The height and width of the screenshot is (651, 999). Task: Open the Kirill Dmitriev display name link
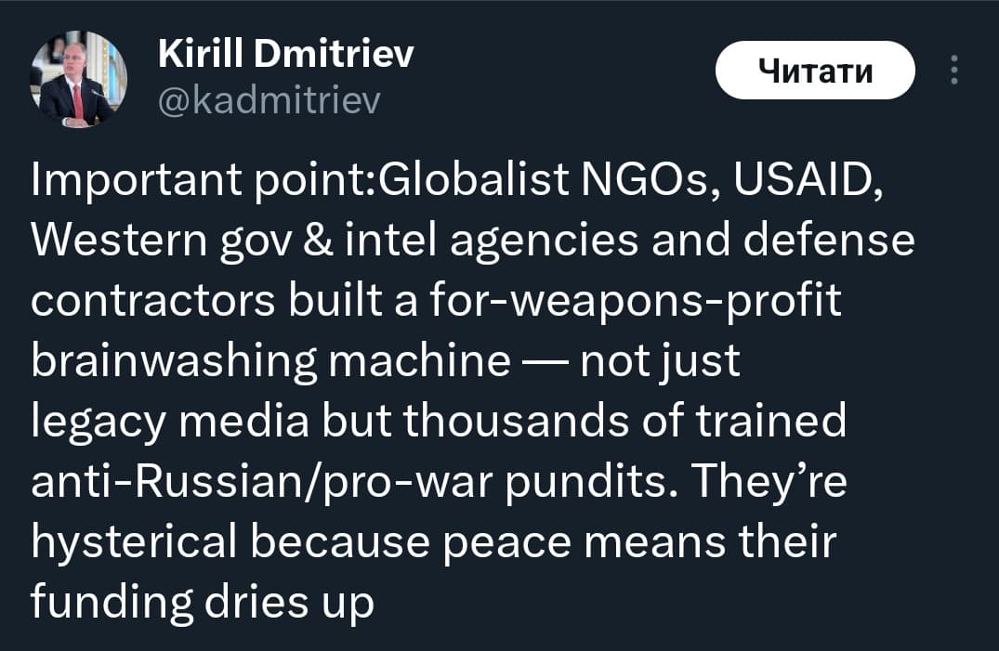(286, 55)
